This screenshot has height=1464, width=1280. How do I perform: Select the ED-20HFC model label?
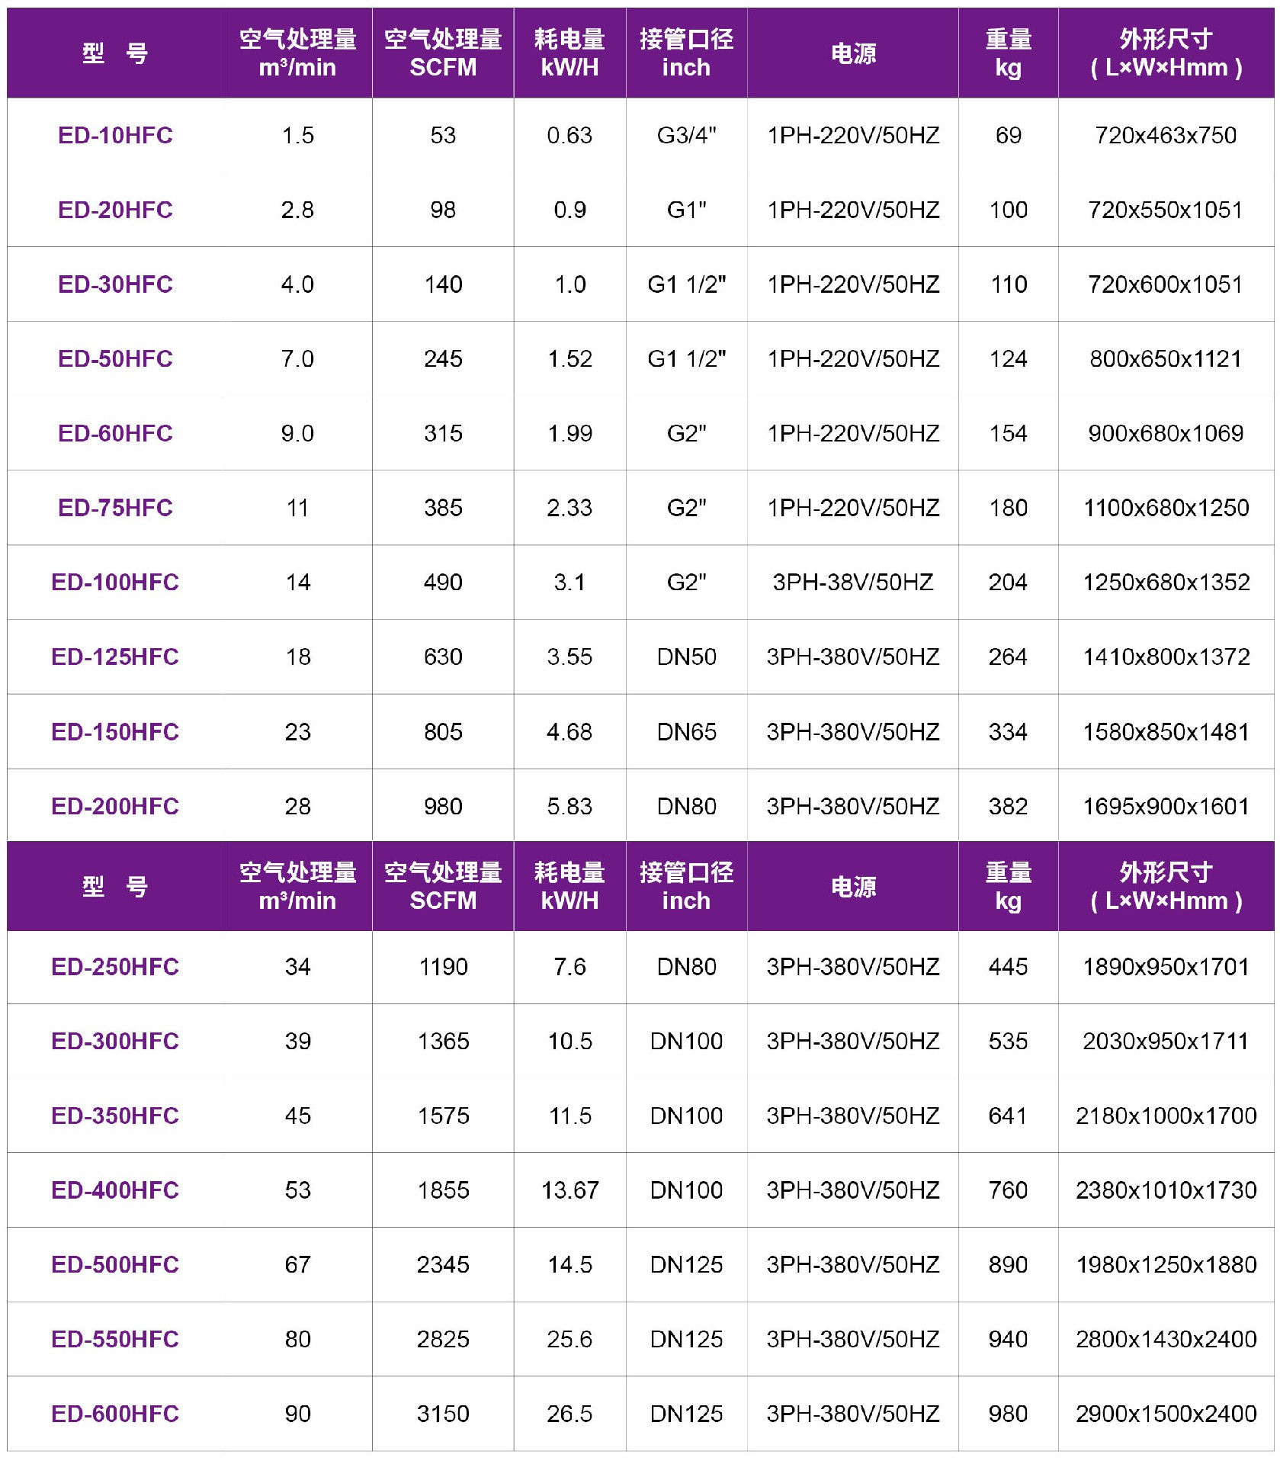pos(115,210)
